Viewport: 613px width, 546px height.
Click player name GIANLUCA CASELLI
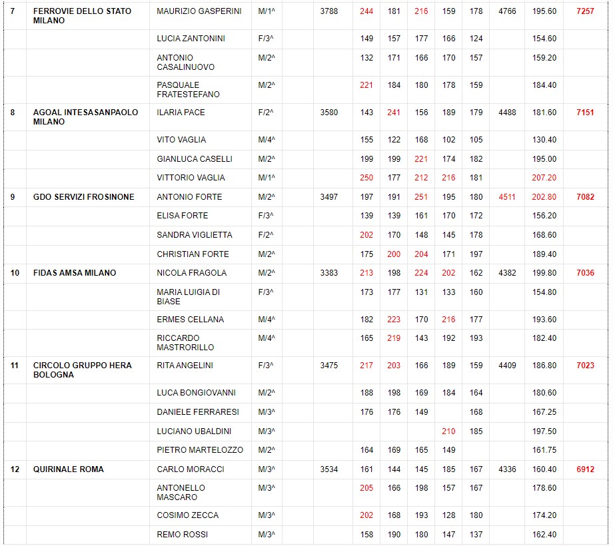click(x=195, y=159)
